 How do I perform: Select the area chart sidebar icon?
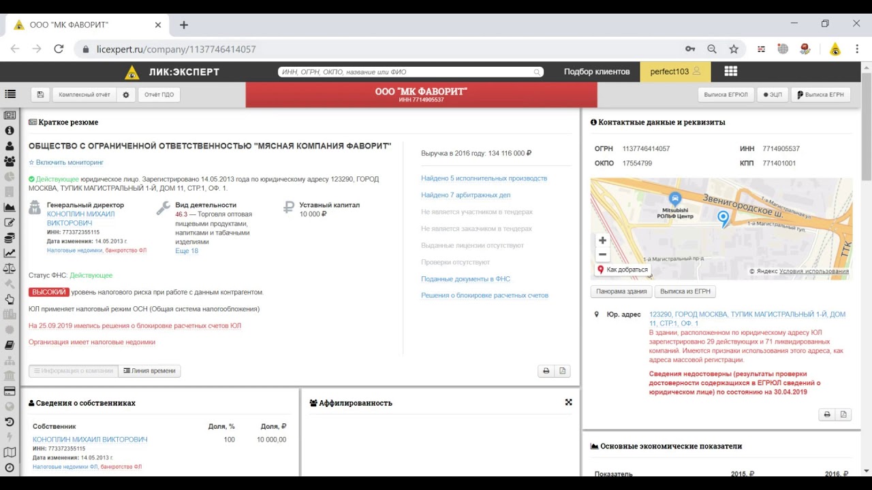[x=10, y=208]
